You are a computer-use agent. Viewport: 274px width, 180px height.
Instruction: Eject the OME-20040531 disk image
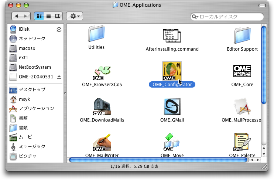pyautogui.click(x=59, y=77)
